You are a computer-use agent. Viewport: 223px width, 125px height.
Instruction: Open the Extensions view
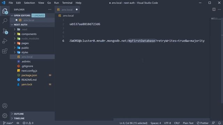pyautogui.click(x=5, y=51)
